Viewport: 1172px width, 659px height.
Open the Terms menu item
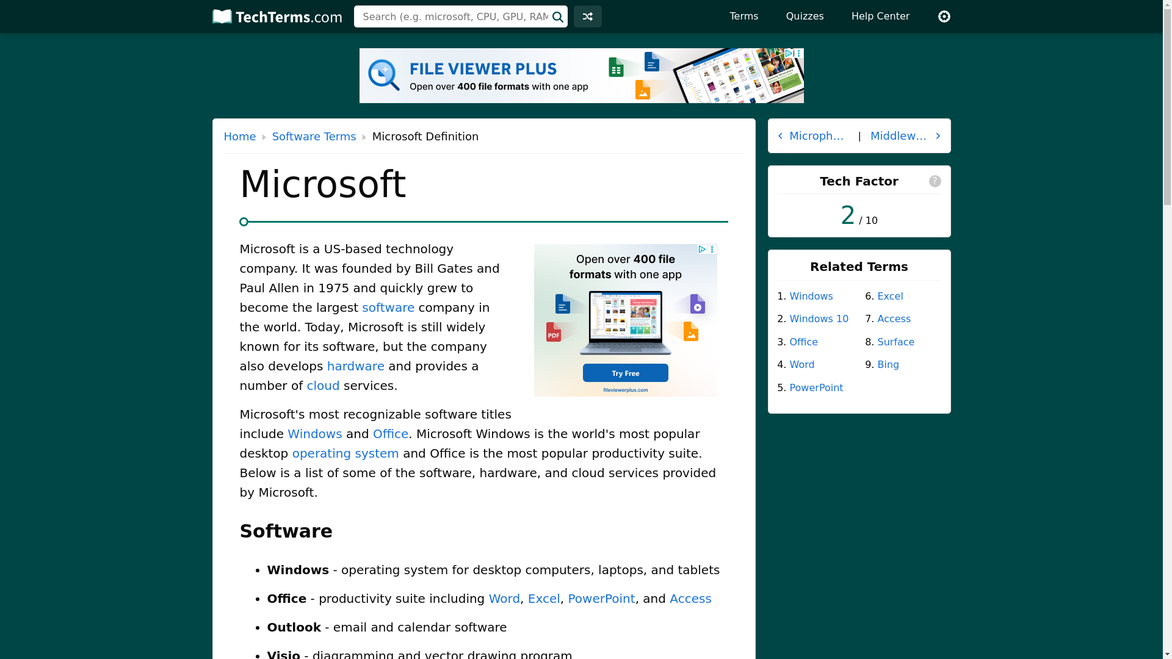coord(743,16)
